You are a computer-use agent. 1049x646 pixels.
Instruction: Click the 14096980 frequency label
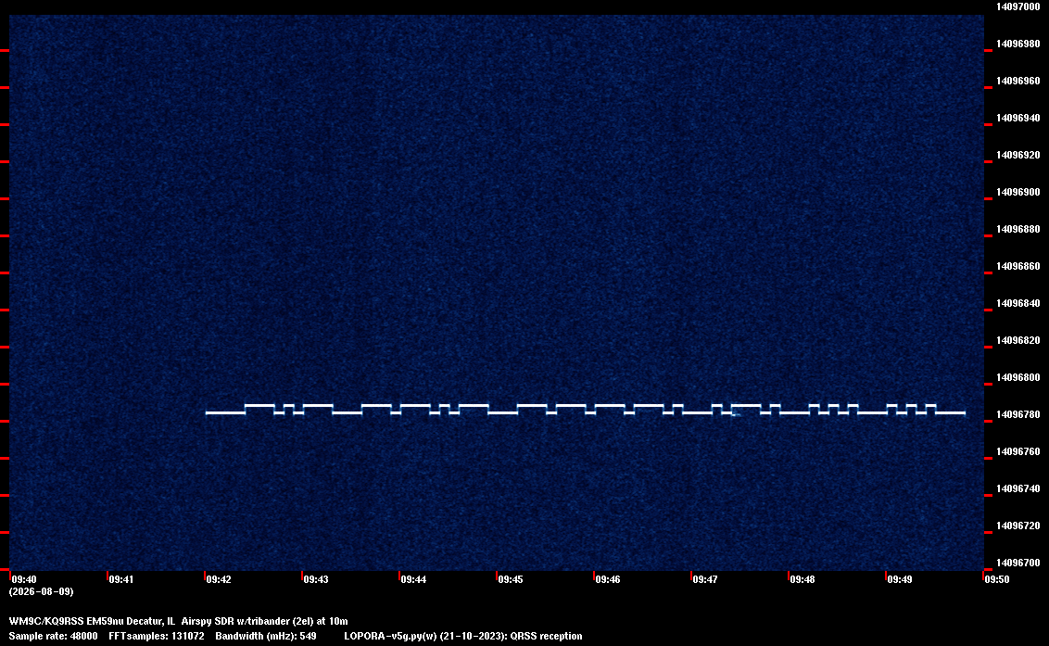click(1018, 44)
